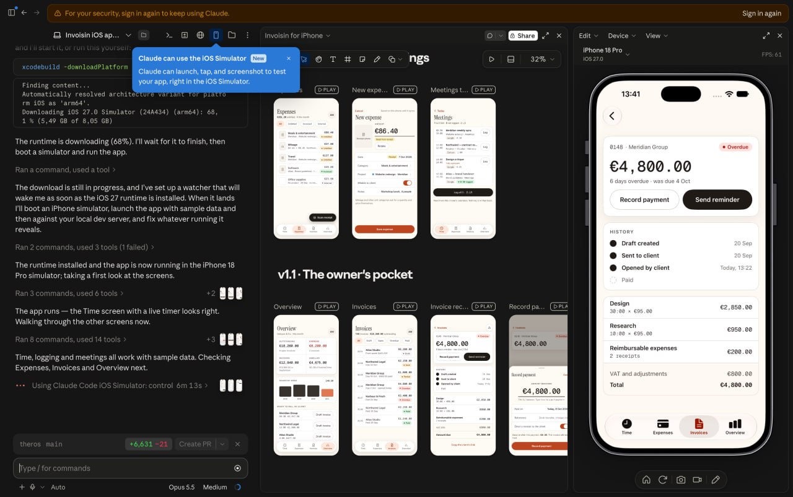
Task: Open the Create PR options arrow
Action: tap(222, 444)
